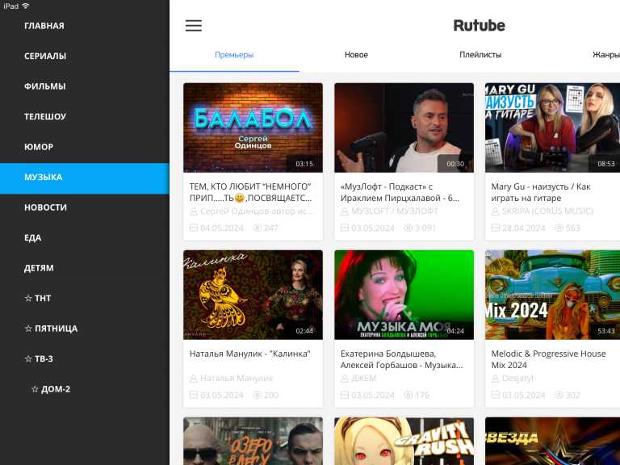Tap the 53:43 duration badge
The image size is (620, 465).
click(606, 331)
